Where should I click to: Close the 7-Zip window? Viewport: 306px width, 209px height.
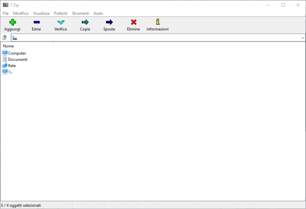(x=298, y=5)
